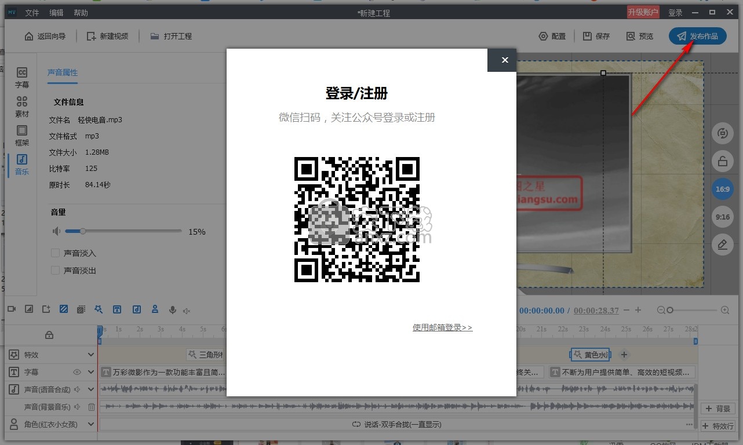
Task: Click the 发布作品 publish button
Action: click(x=698, y=36)
